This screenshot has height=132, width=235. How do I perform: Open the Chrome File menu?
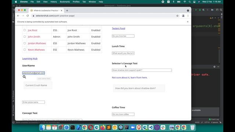coord(32,2)
